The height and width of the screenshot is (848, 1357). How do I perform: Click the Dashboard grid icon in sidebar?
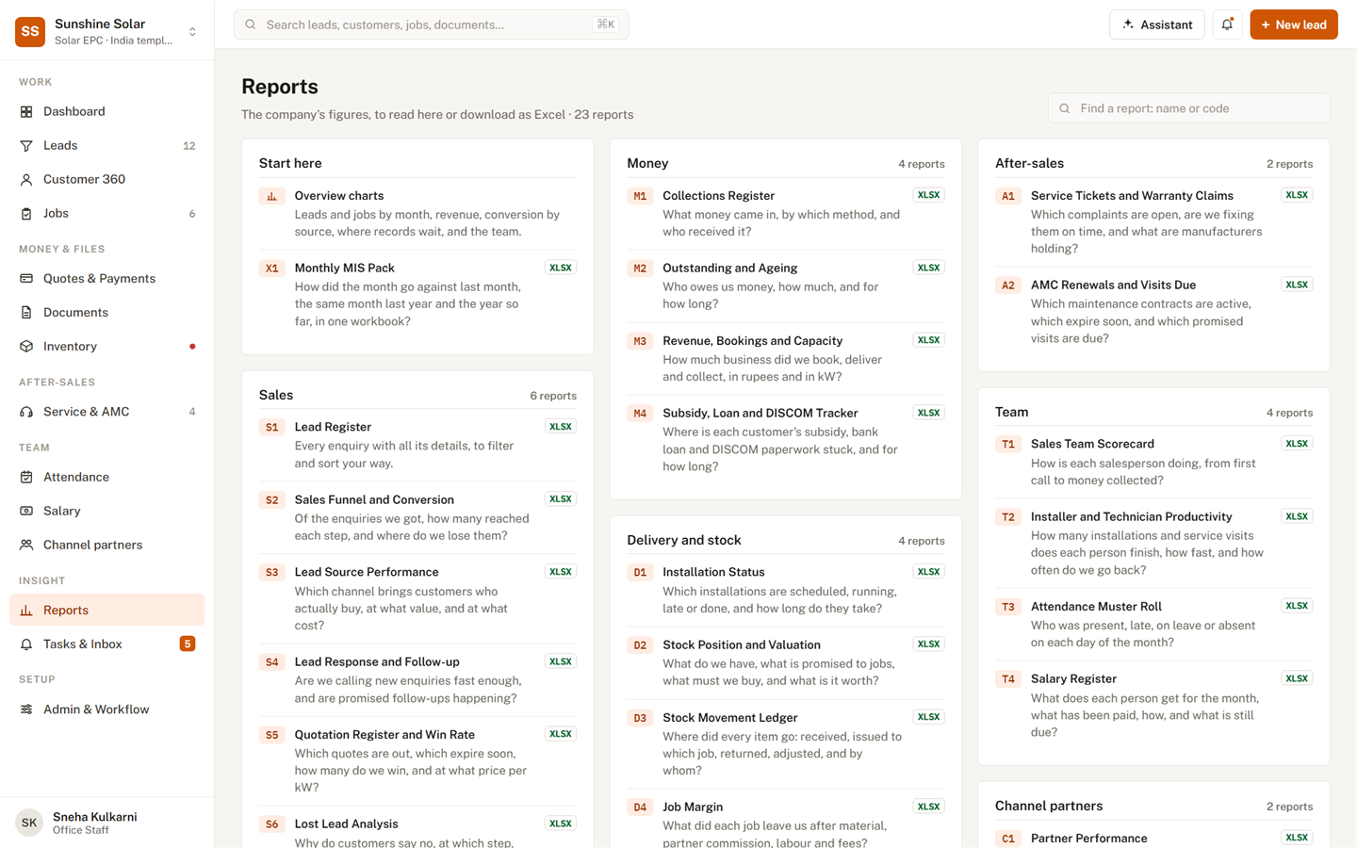[x=26, y=111]
